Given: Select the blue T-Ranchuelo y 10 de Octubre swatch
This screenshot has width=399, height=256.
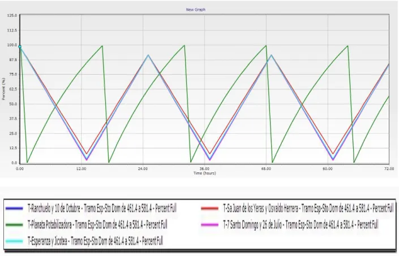Looking at the screenshot, I should tap(14, 209).
